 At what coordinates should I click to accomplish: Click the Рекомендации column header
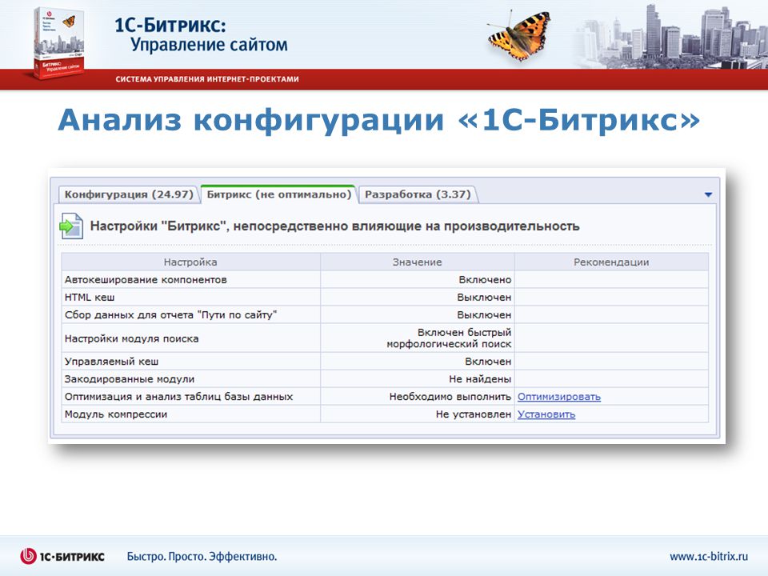[x=611, y=262]
